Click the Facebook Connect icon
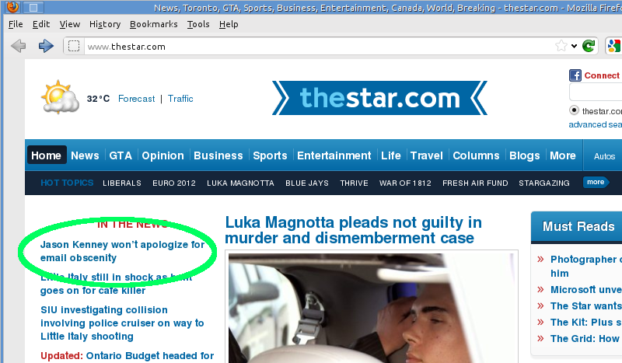The width and height of the screenshot is (622, 363). point(575,75)
